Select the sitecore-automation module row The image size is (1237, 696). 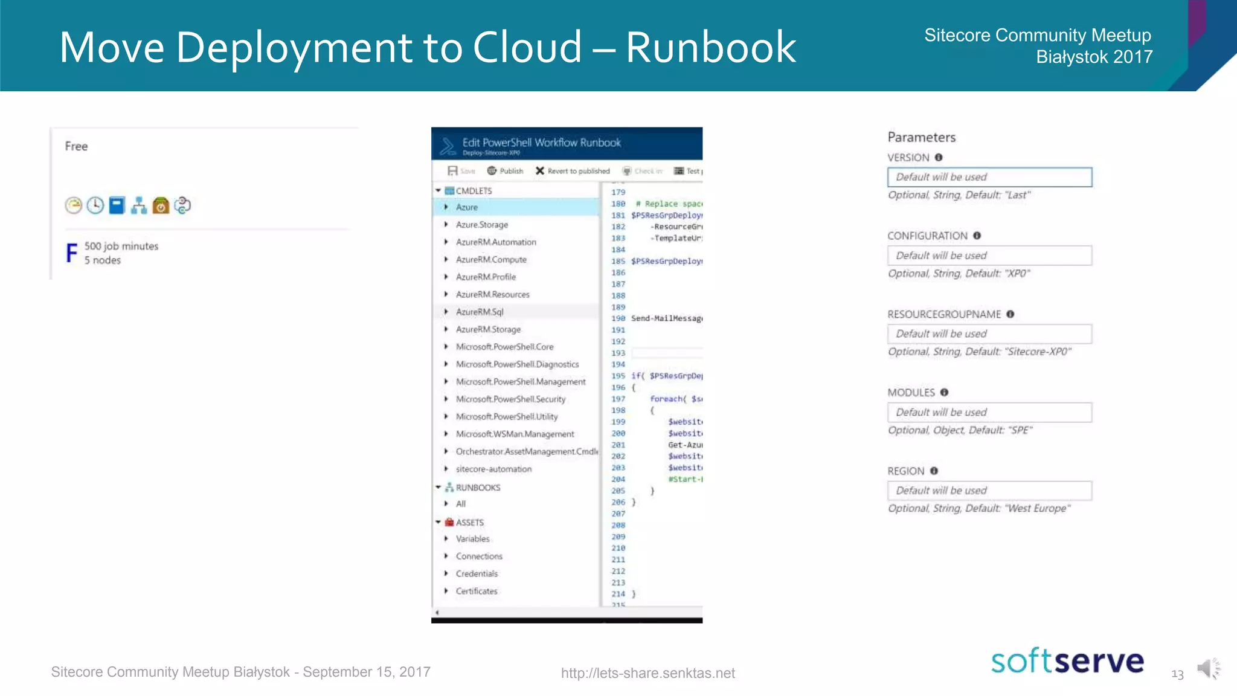[x=516, y=469]
